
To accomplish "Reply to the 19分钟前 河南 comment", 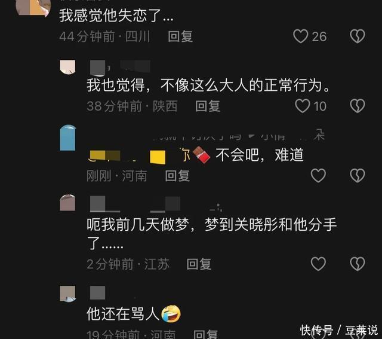I will pos(205,334).
